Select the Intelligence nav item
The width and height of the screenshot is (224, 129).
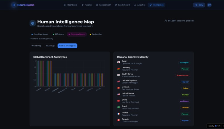point(156,5)
